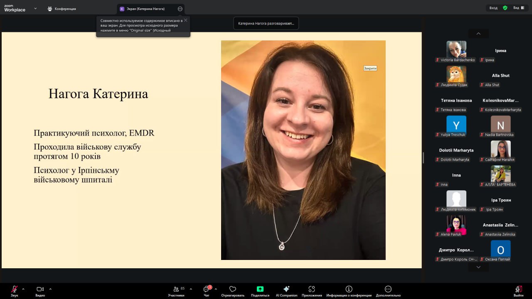Image resolution: width=532 pixels, height=299 pixels.
Task: Open the Zoom Workplace dropdown chevron
Action: [x=35, y=8]
